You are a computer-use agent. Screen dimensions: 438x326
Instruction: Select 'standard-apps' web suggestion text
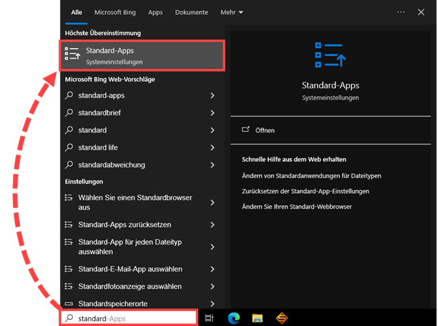[x=101, y=95]
